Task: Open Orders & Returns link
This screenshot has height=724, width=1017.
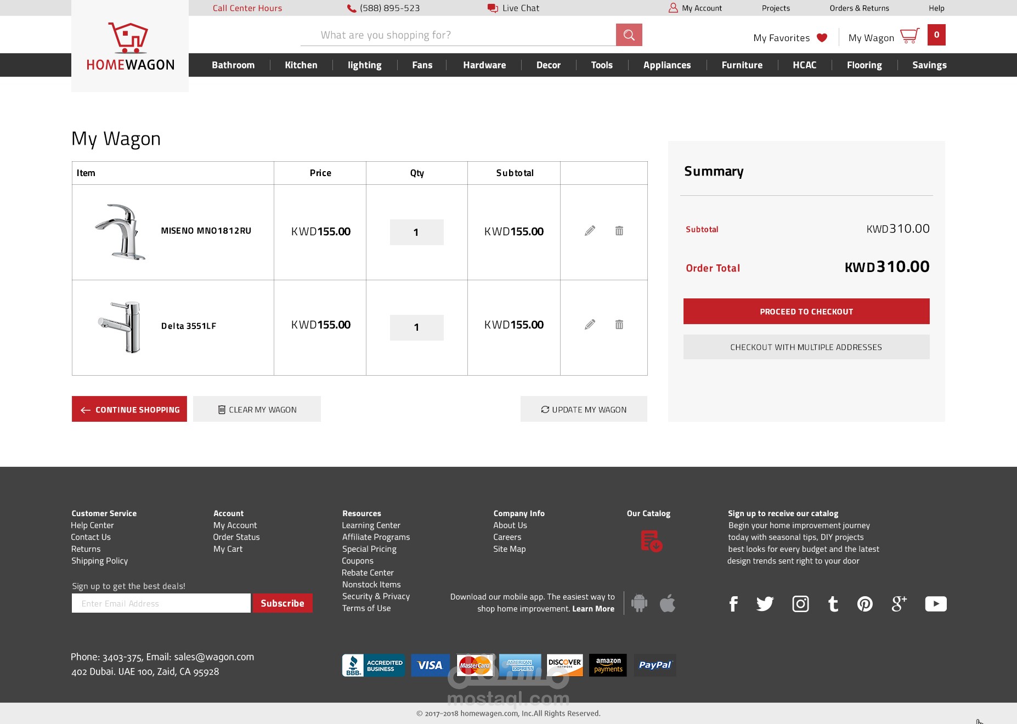Action: coord(859,8)
